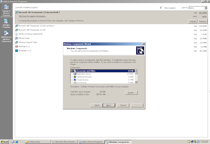Click the Windows Support Tools icon
Screen dimensions: 210x144
point(17,43)
